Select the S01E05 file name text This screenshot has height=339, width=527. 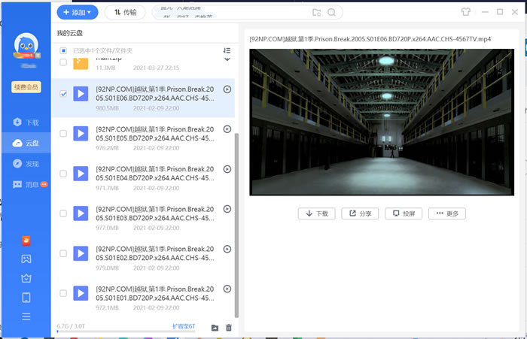pyautogui.click(x=155, y=134)
